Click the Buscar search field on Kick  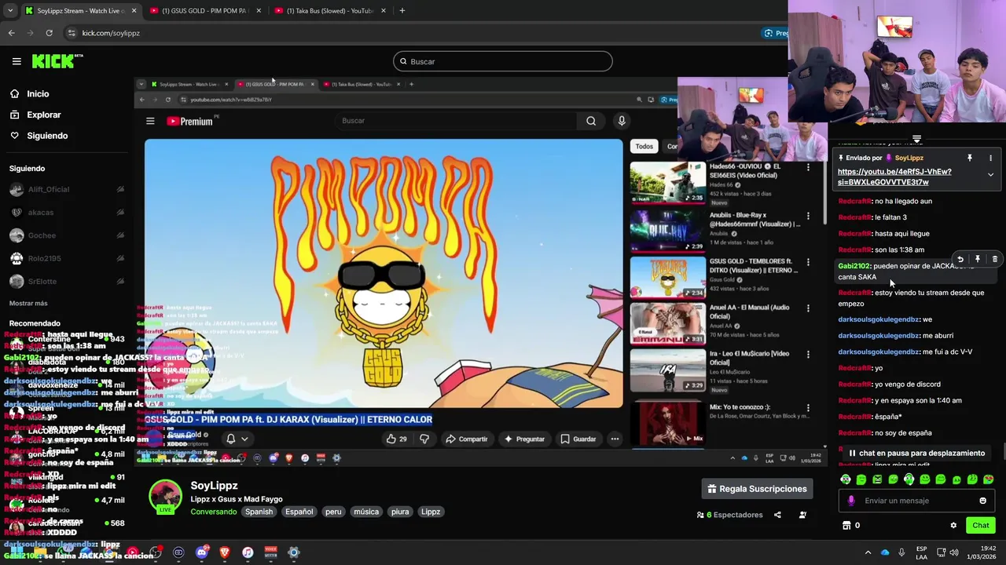click(503, 61)
